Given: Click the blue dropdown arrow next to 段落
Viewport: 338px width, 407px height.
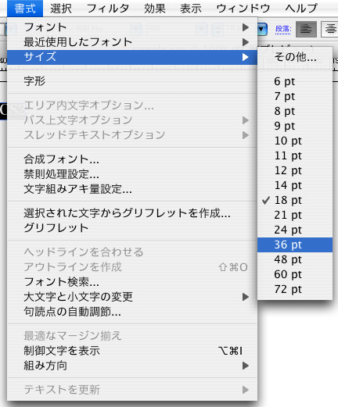Looking at the screenshot, I should coord(262,29).
